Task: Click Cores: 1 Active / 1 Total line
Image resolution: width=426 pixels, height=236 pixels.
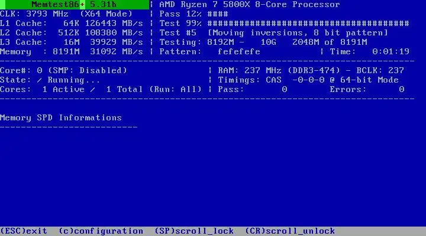Action: [x=72, y=90]
